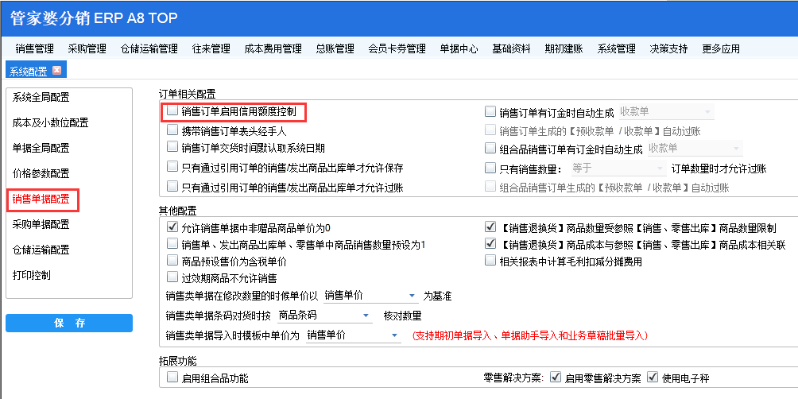This screenshot has width=798, height=399.
Task: Uncheck 允许销售单据中非赠品商品单价为0
Action: click(173, 227)
